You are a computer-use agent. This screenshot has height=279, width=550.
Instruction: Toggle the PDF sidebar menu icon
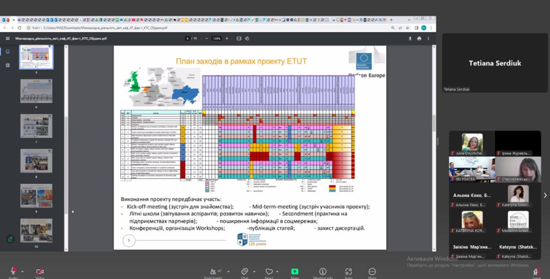[7, 38]
